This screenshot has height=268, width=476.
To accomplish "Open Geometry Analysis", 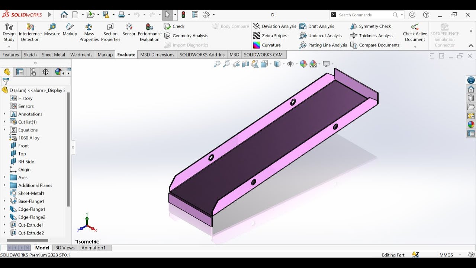I will coord(186,36).
